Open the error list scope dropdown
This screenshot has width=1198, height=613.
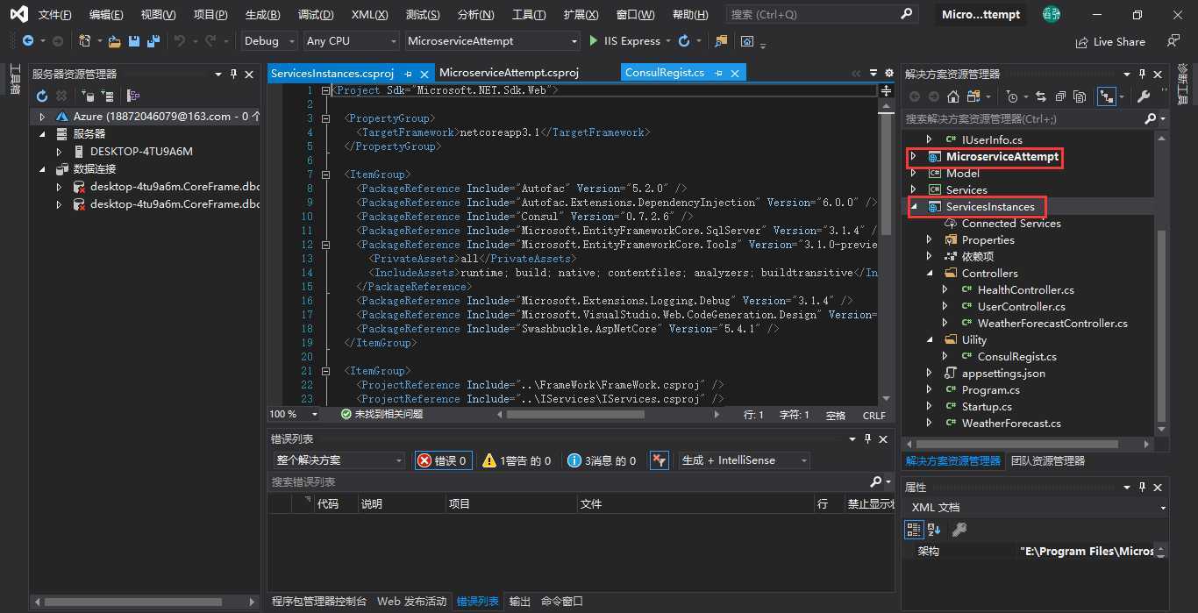(339, 460)
